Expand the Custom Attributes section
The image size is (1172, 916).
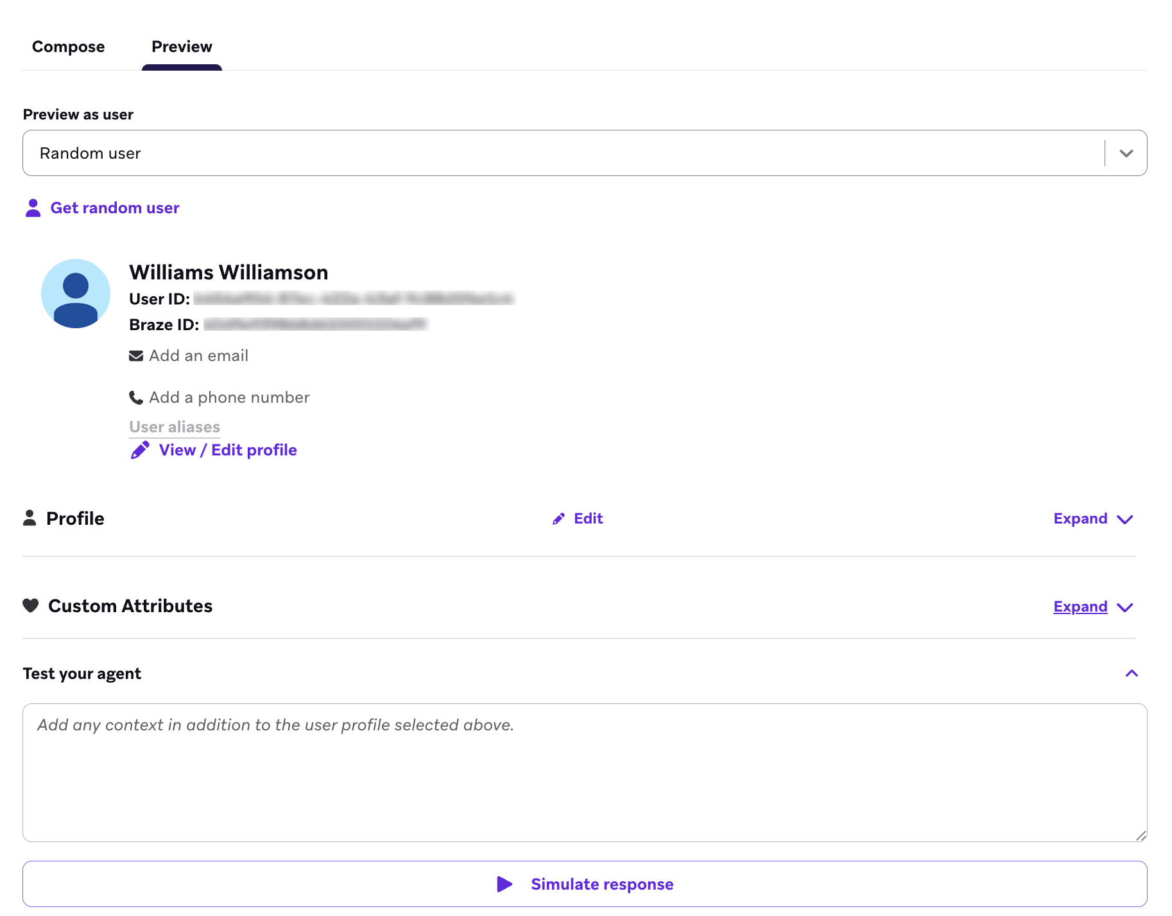coord(1093,606)
